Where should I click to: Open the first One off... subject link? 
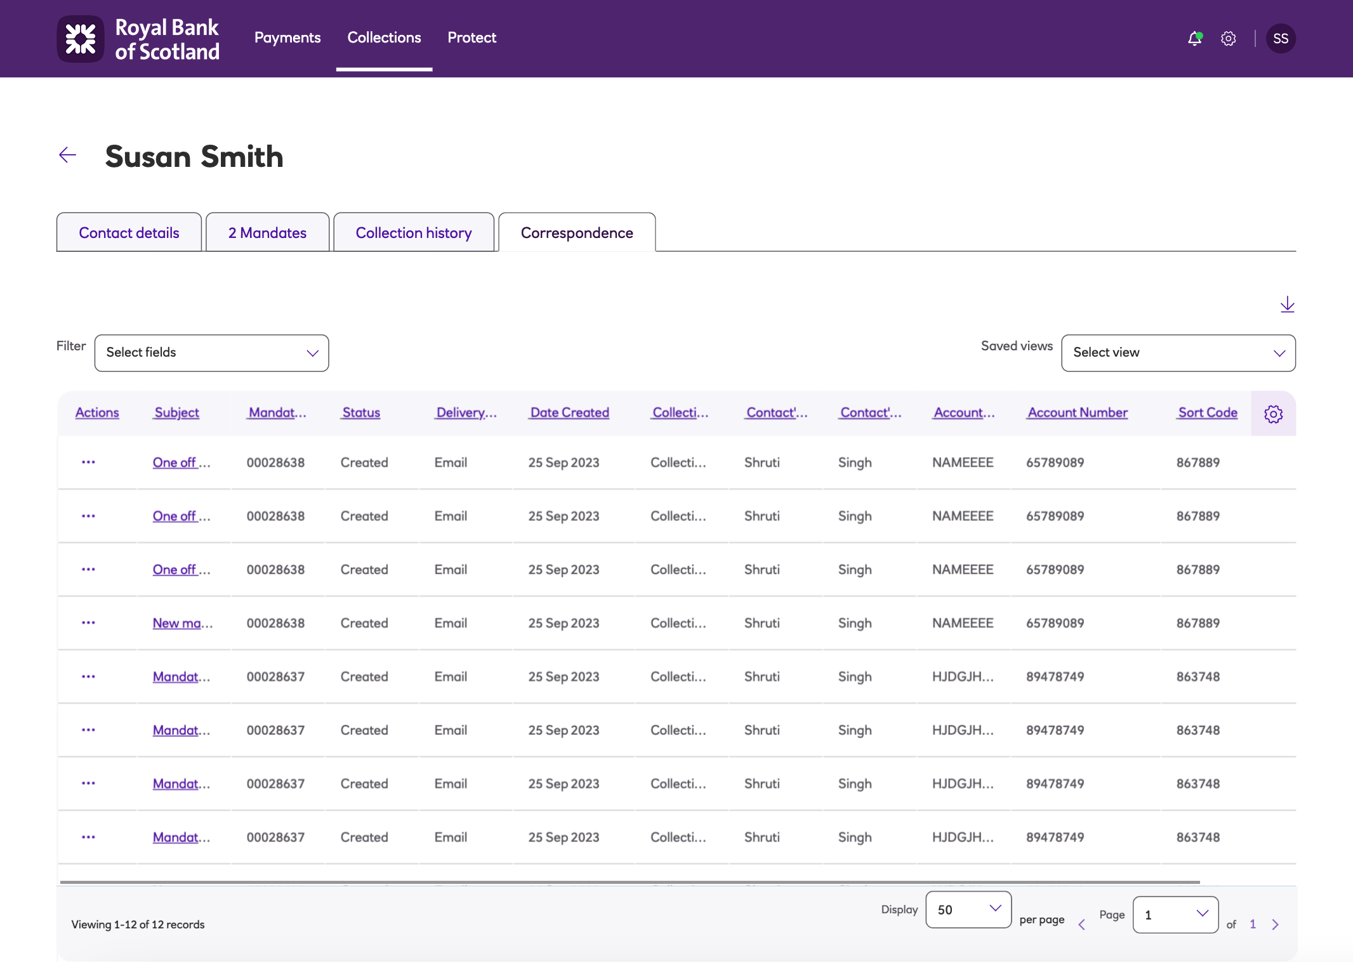[x=181, y=463]
